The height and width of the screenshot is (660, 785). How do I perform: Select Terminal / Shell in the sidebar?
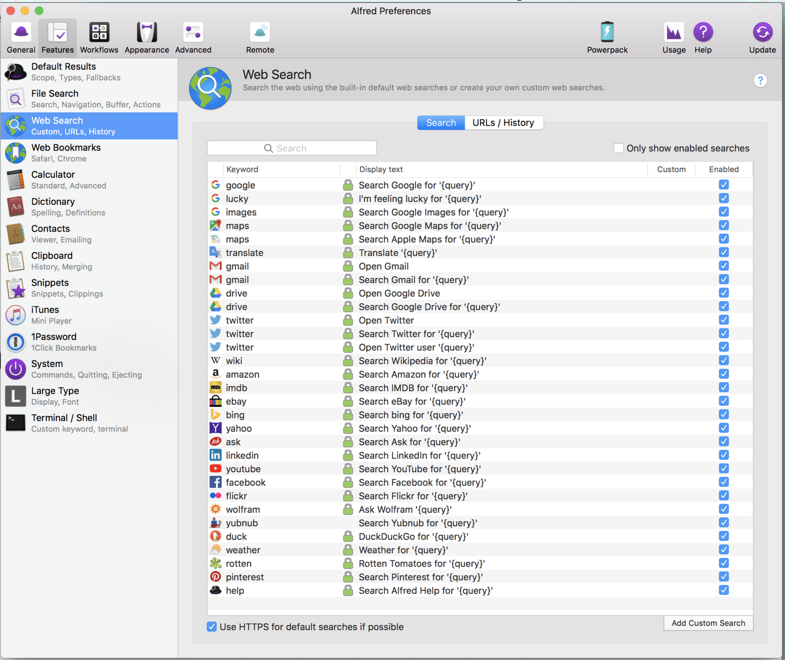click(89, 423)
